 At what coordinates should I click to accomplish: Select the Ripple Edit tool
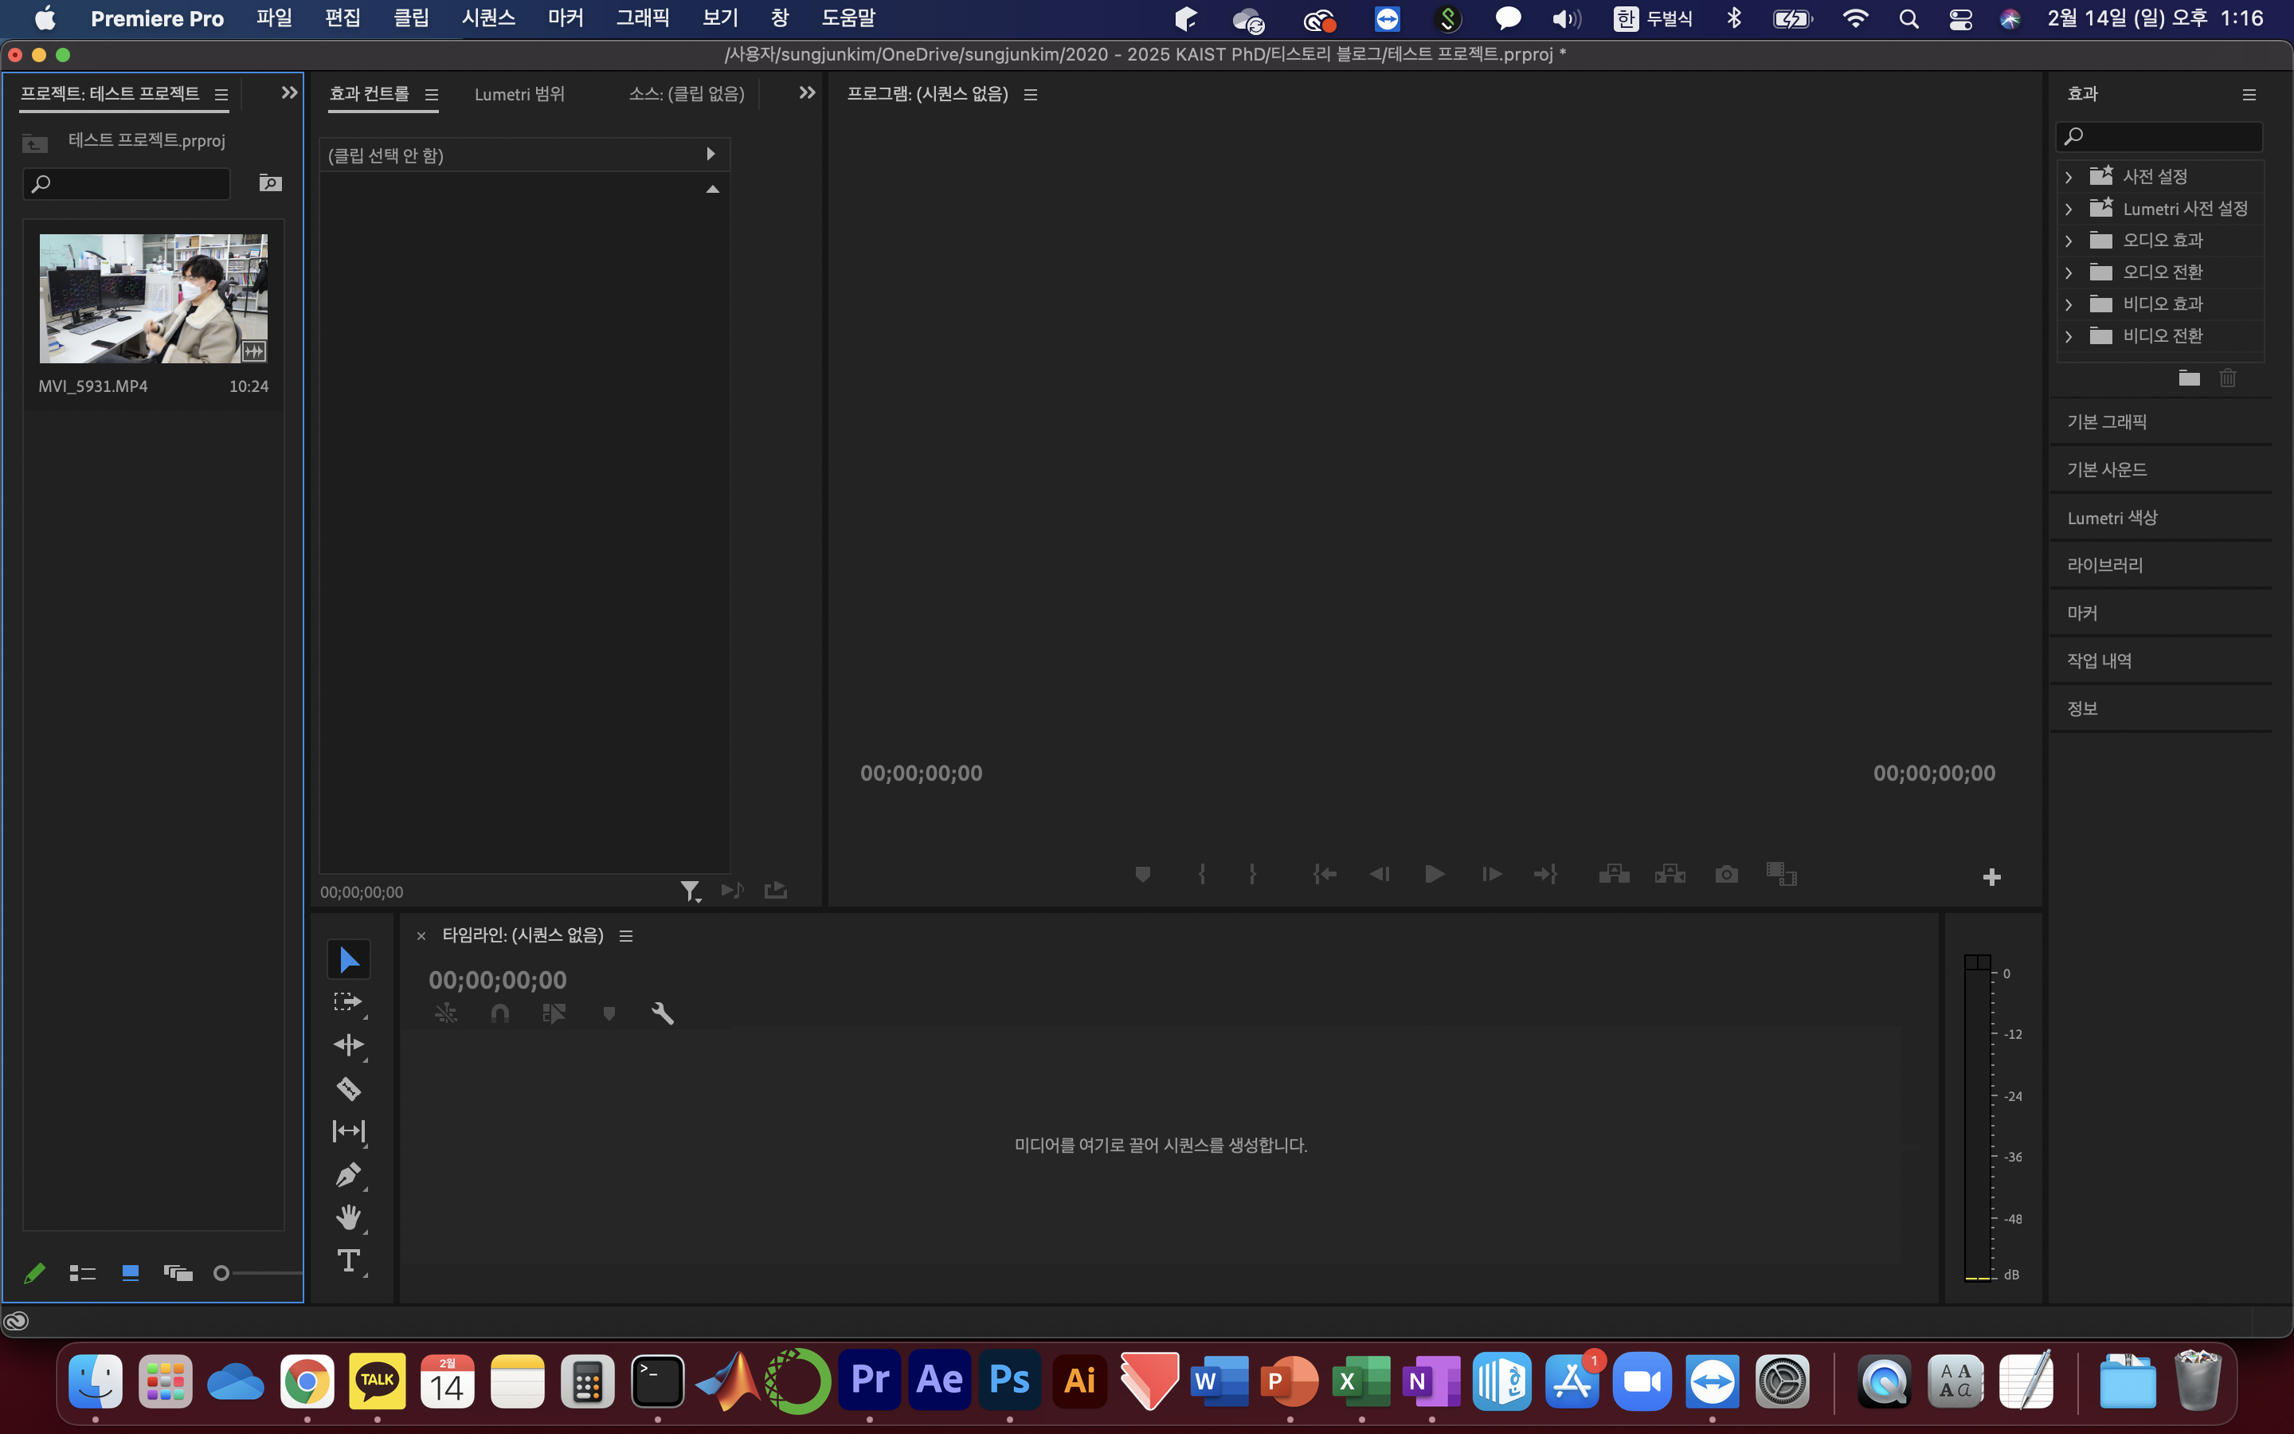click(348, 1044)
